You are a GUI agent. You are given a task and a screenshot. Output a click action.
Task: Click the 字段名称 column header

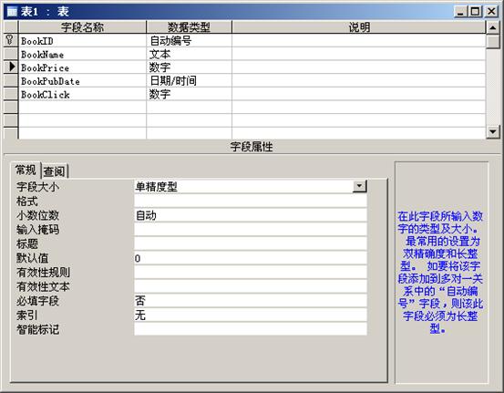(x=82, y=27)
